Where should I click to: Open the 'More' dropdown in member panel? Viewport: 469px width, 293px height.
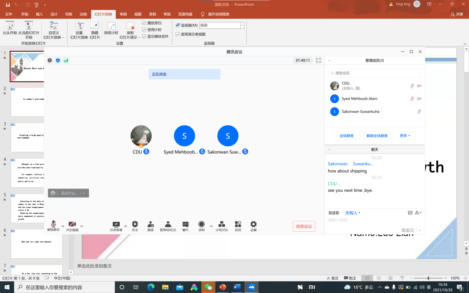click(405, 136)
